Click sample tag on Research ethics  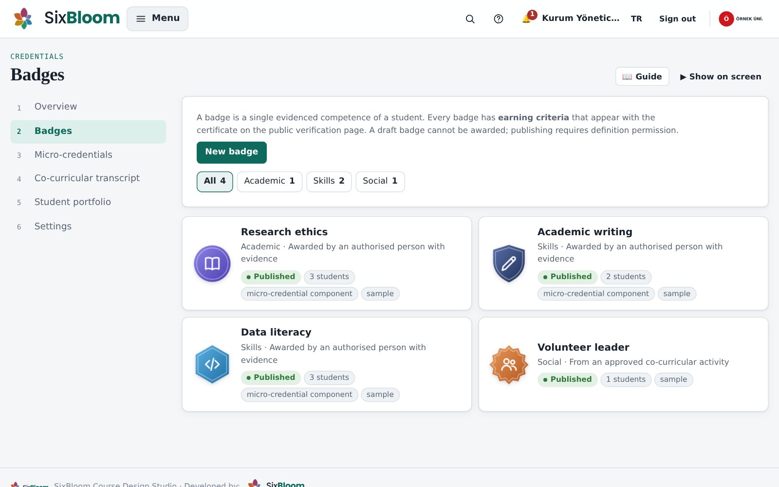click(x=380, y=294)
